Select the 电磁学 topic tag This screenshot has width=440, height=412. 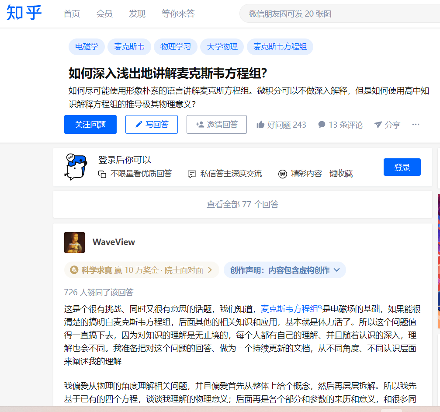tap(87, 47)
